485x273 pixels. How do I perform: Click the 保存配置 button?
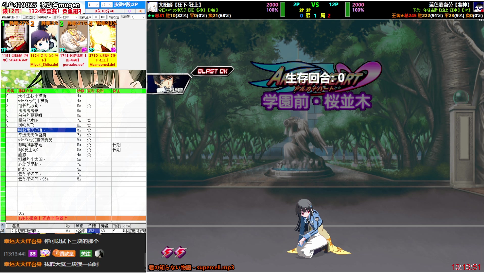114,17
